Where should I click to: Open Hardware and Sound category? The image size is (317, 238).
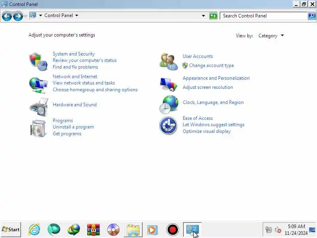click(x=74, y=105)
